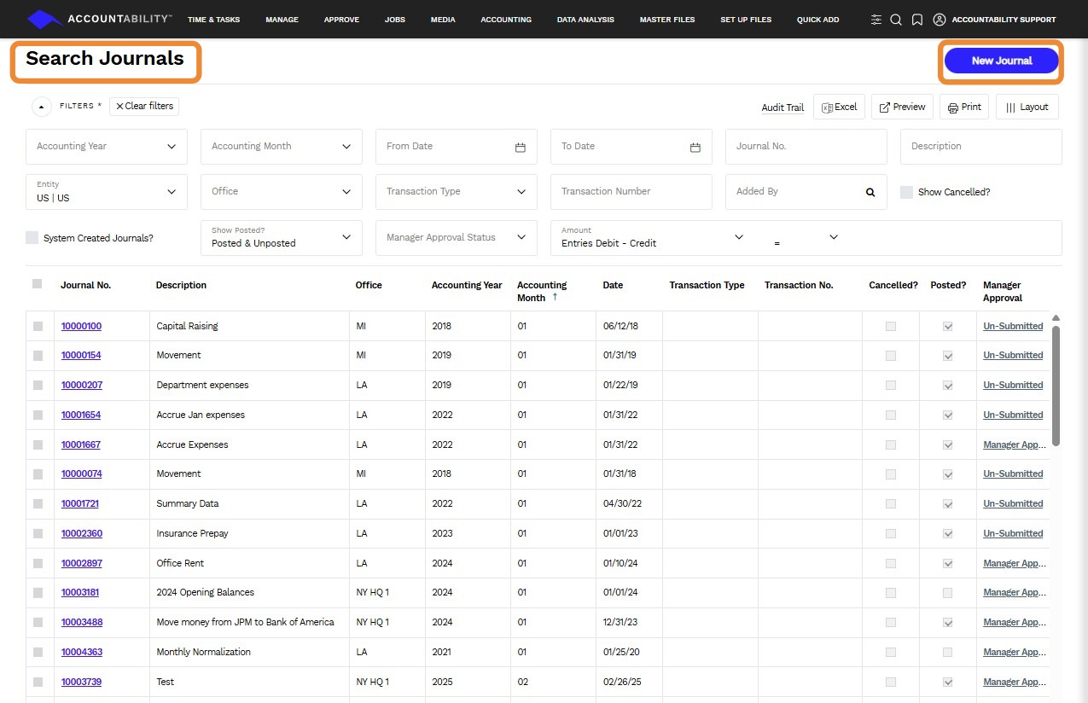This screenshot has width=1088, height=703.
Task: Toggle the Show Cancelled checkbox
Action: (906, 192)
